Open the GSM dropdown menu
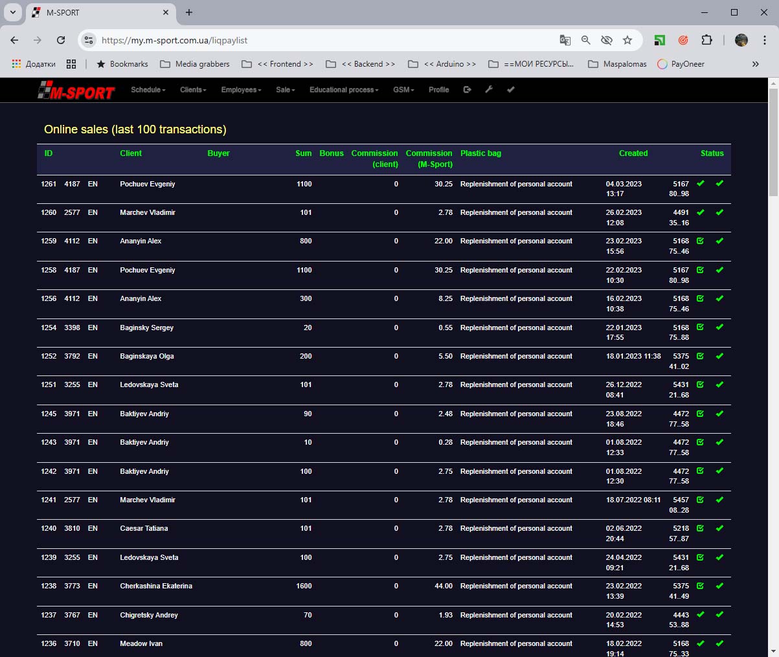Viewport: 779px width, 657px height. coord(403,90)
